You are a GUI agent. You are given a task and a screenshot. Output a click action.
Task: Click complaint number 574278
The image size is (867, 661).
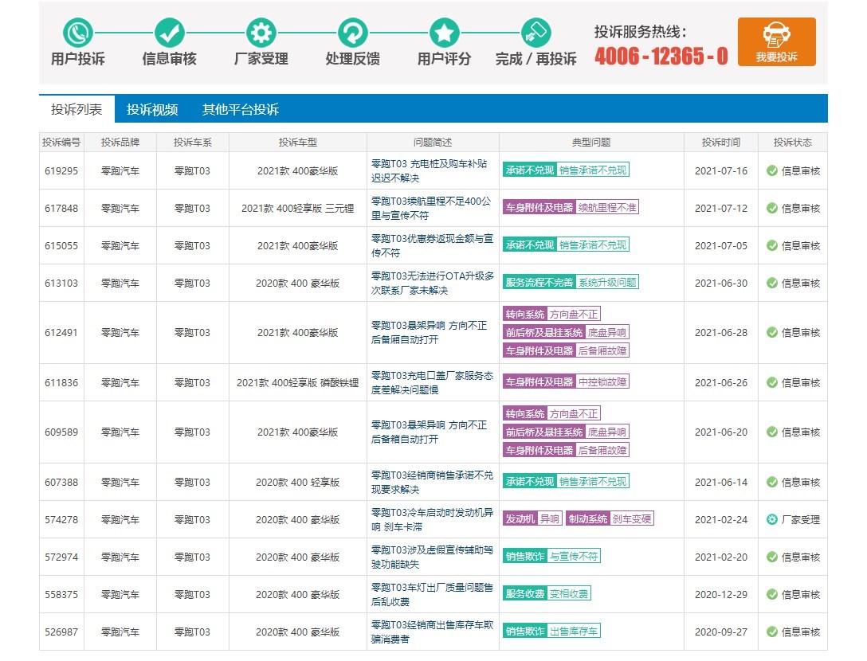coord(61,519)
